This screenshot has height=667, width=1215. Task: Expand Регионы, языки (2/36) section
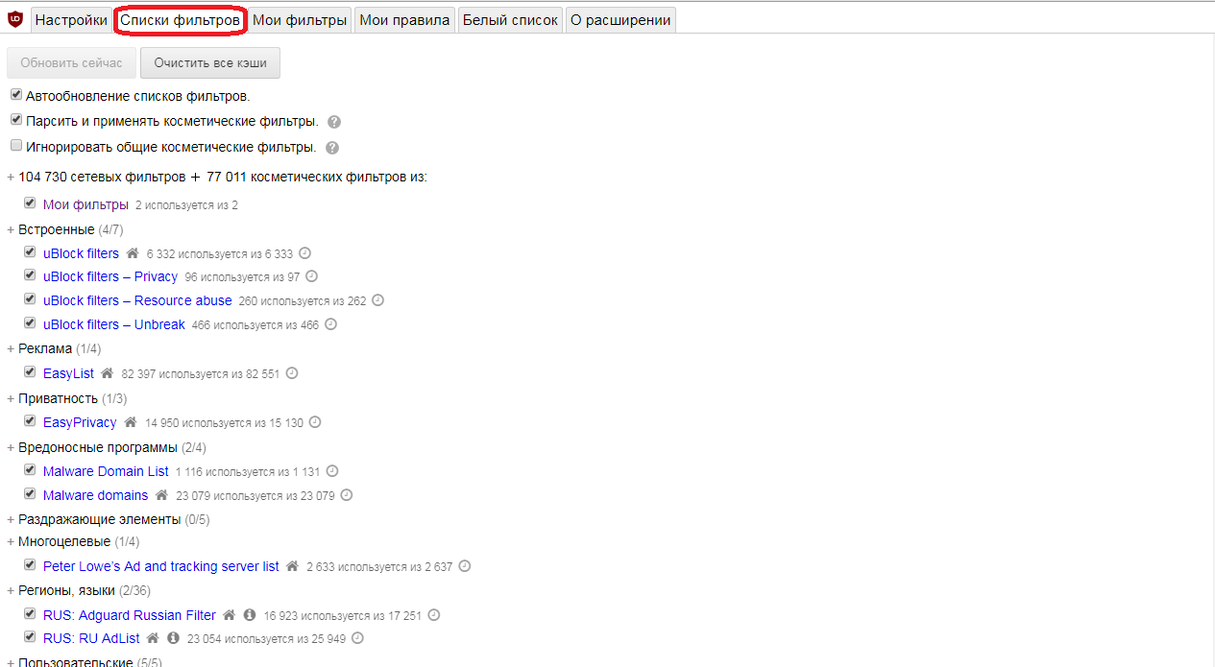11,591
